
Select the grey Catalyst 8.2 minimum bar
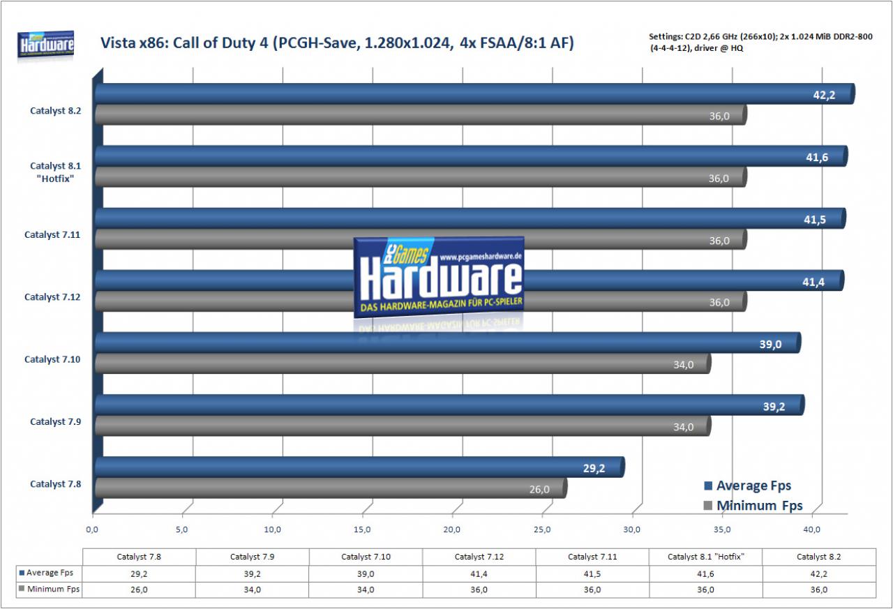[421, 115]
